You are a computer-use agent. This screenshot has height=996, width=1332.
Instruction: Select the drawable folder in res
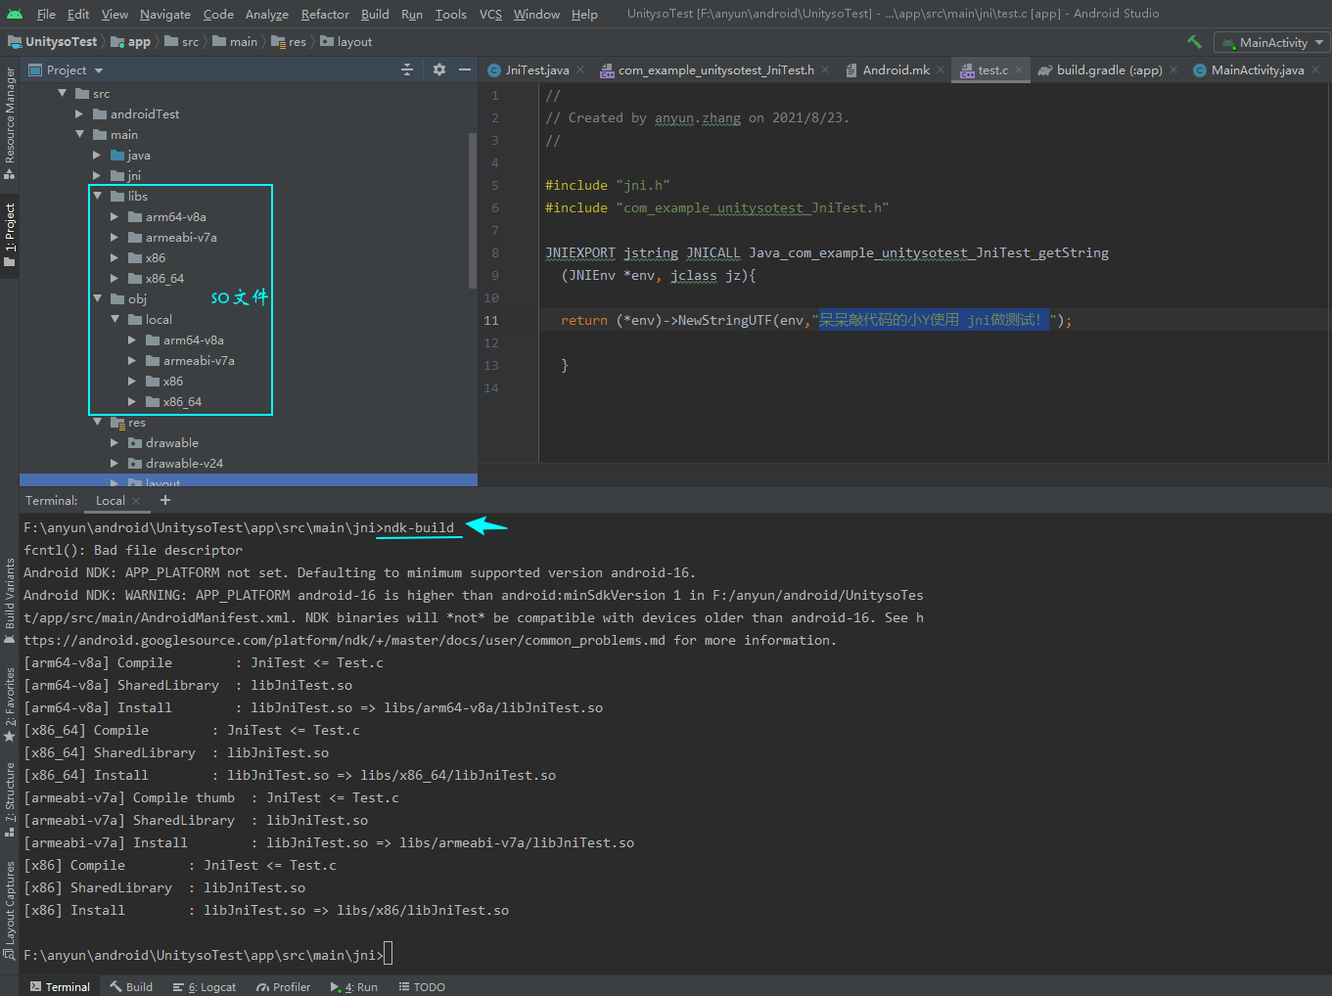(x=171, y=443)
